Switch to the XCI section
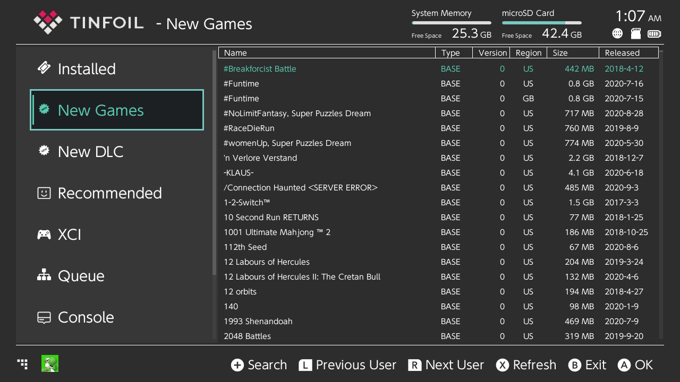This screenshot has width=680, height=382. [117, 234]
